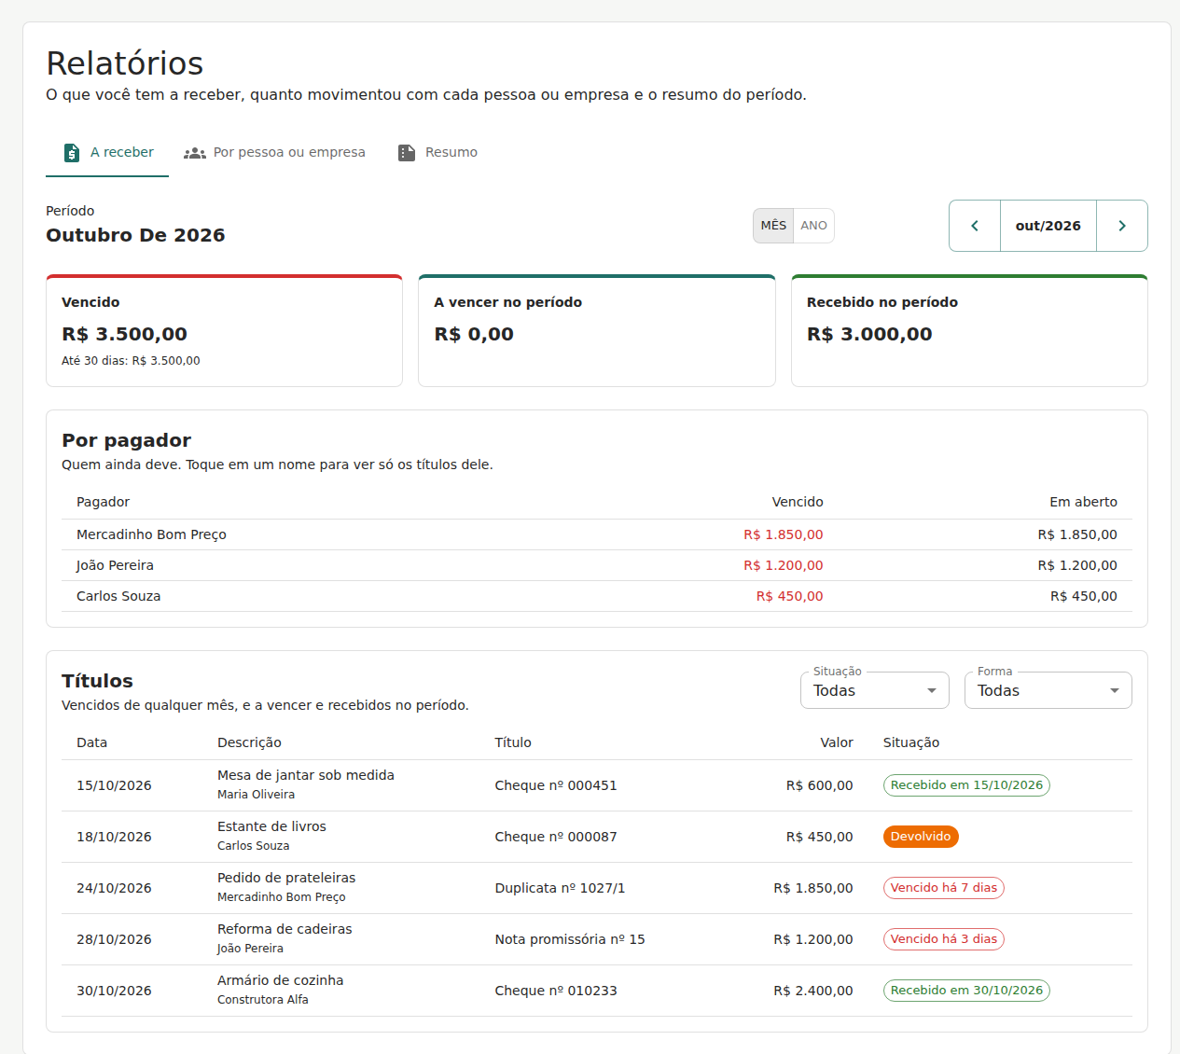Click the Vencido summary card
This screenshot has height=1054, width=1180.
point(224,331)
